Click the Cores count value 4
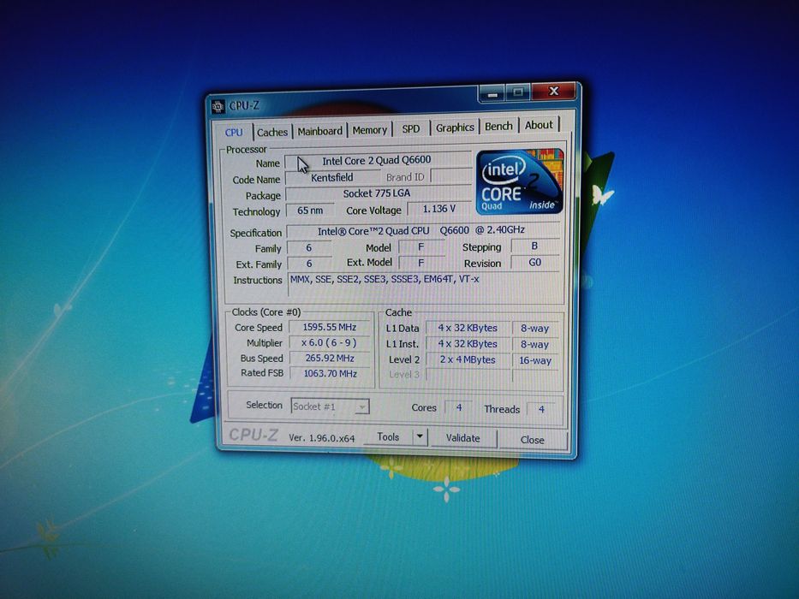Viewport: 799px width, 599px height. pos(459,407)
